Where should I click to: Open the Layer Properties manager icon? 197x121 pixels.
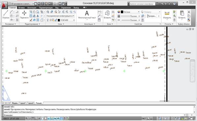click(48, 12)
